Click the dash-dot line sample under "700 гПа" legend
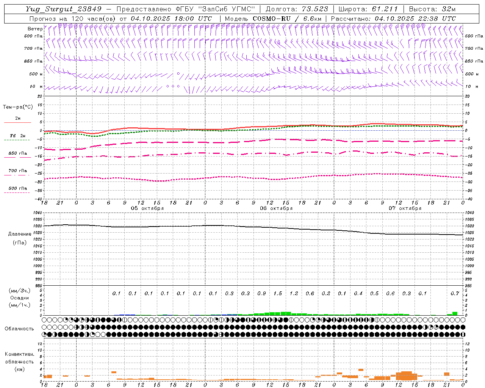485x388 pixels. click(x=17, y=175)
